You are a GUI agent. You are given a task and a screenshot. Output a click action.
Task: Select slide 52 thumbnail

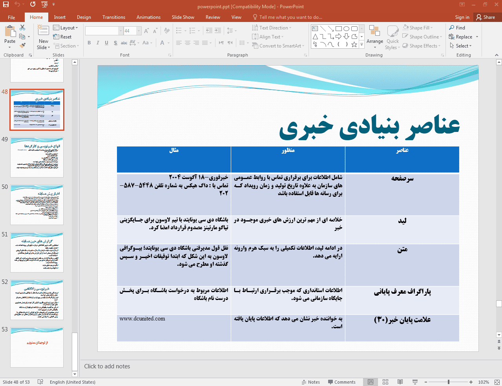click(37, 300)
